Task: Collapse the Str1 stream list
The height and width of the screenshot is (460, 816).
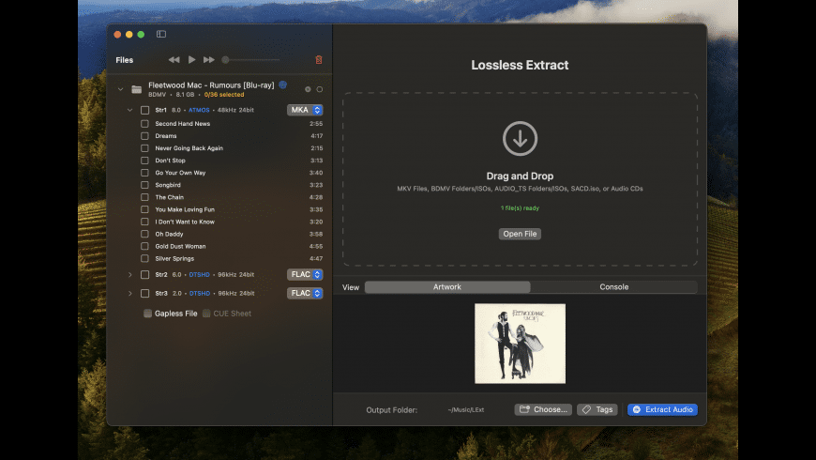Action: pyautogui.click(x=130, y=110)
